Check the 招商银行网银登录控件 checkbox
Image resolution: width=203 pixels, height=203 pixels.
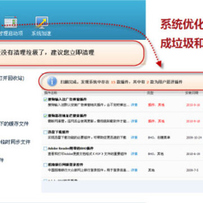[x=45, y=165]
